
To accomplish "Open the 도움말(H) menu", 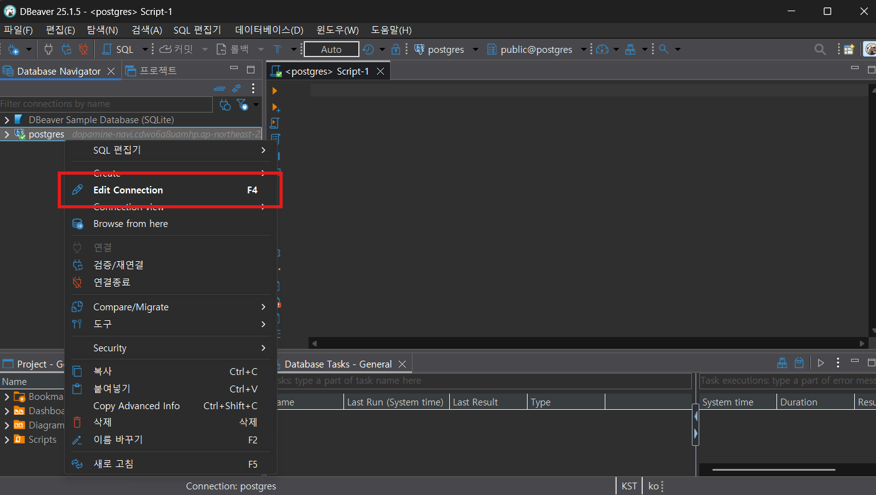I will point(391,30).
